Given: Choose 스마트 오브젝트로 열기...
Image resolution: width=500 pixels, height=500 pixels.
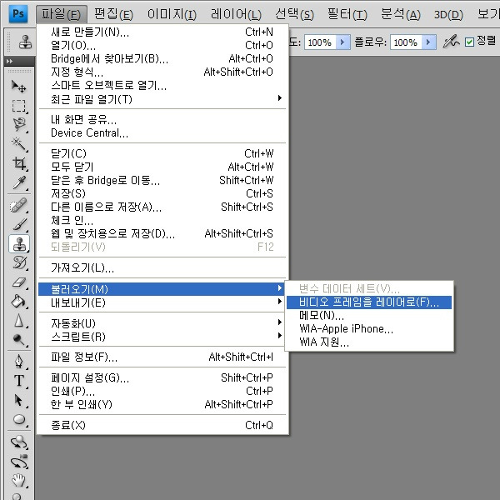Looking at the screenshot, I should click(162, 85).
